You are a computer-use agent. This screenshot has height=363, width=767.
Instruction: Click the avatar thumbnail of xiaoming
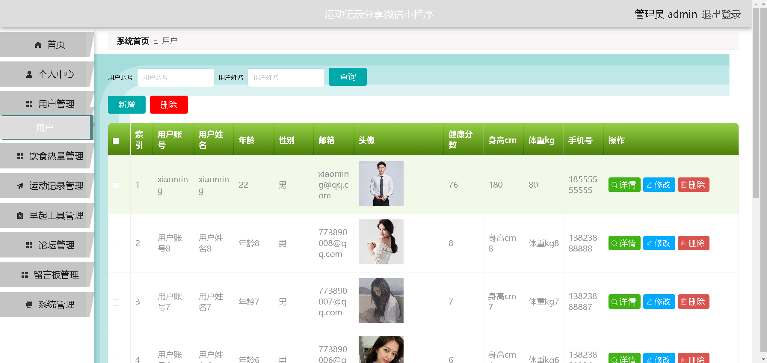coord(381,183)
